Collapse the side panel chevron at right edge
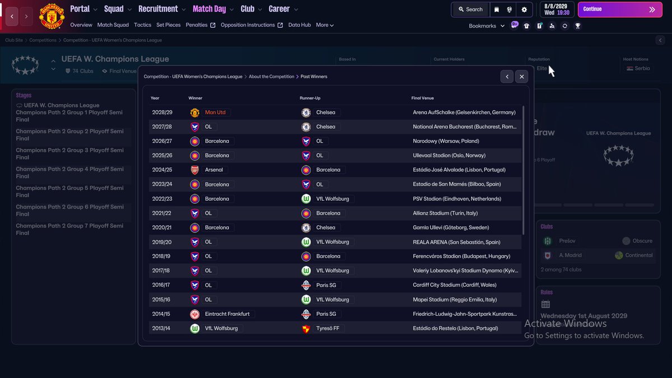This screenshot has width=672, height=378. click(x=661, y=40)
